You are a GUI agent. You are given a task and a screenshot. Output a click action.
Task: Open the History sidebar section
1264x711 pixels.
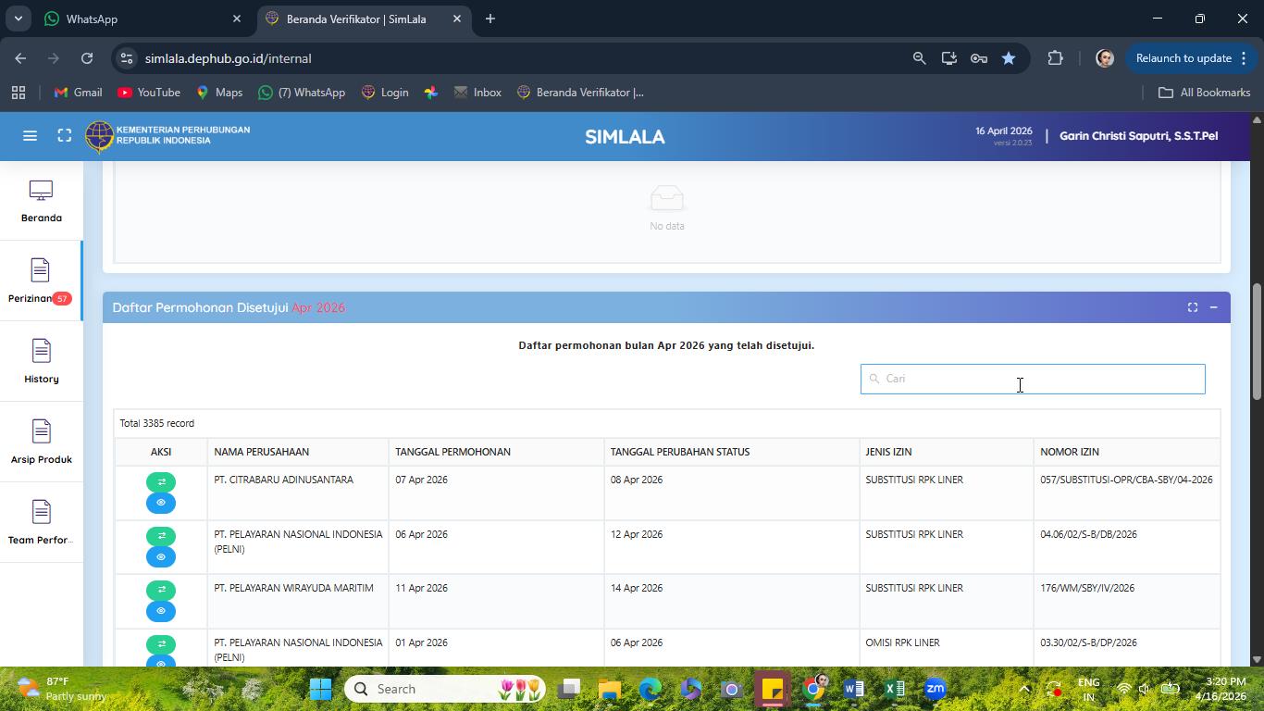pyautogui.click(x=41, y=362)
